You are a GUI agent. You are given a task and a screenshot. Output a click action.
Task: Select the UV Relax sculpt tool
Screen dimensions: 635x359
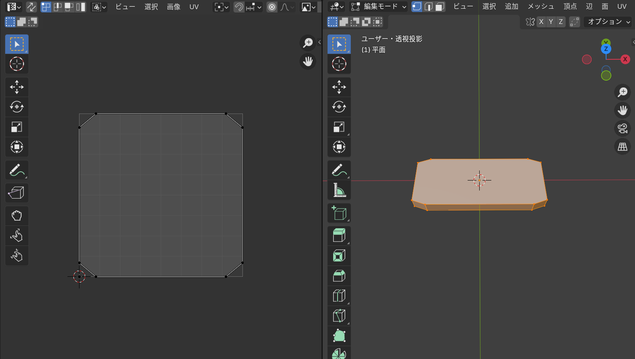(17, 235)
